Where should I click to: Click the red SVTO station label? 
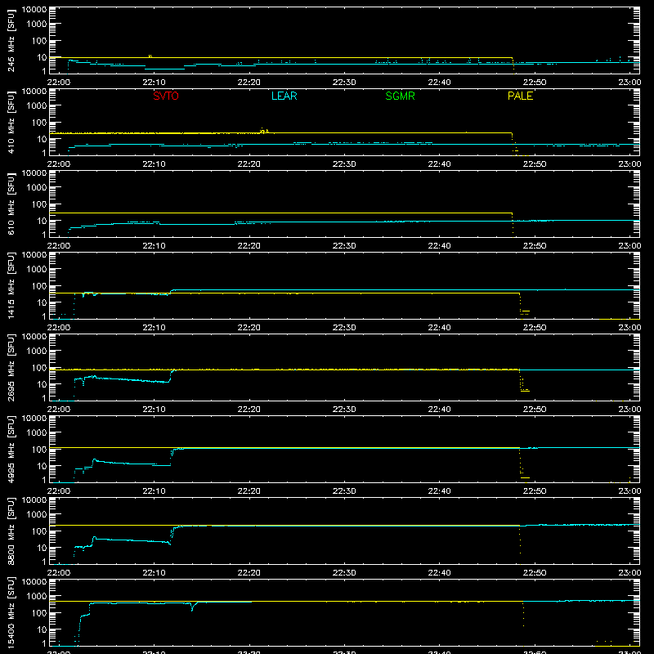(166, 96)
